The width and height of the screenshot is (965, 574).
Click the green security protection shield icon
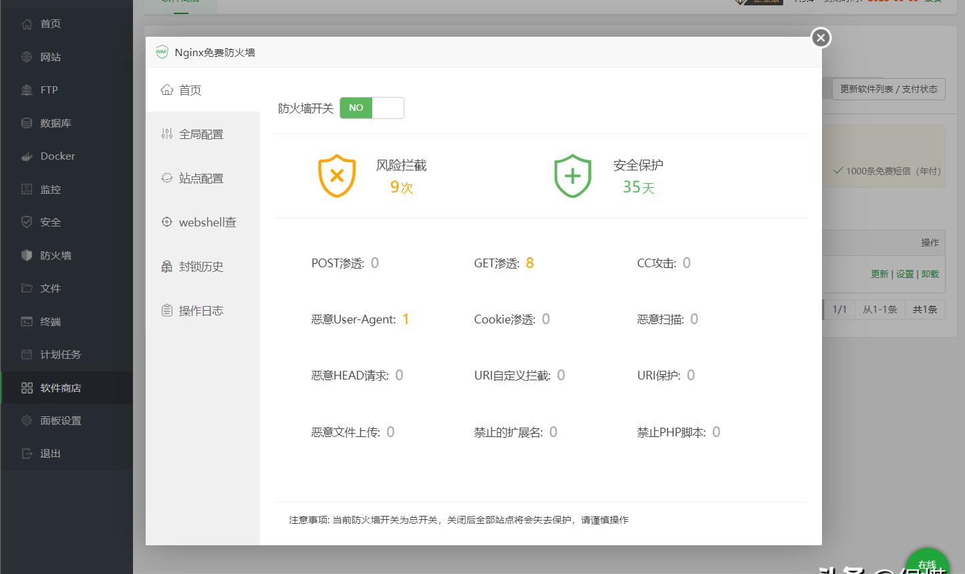[x=573, y=176]
